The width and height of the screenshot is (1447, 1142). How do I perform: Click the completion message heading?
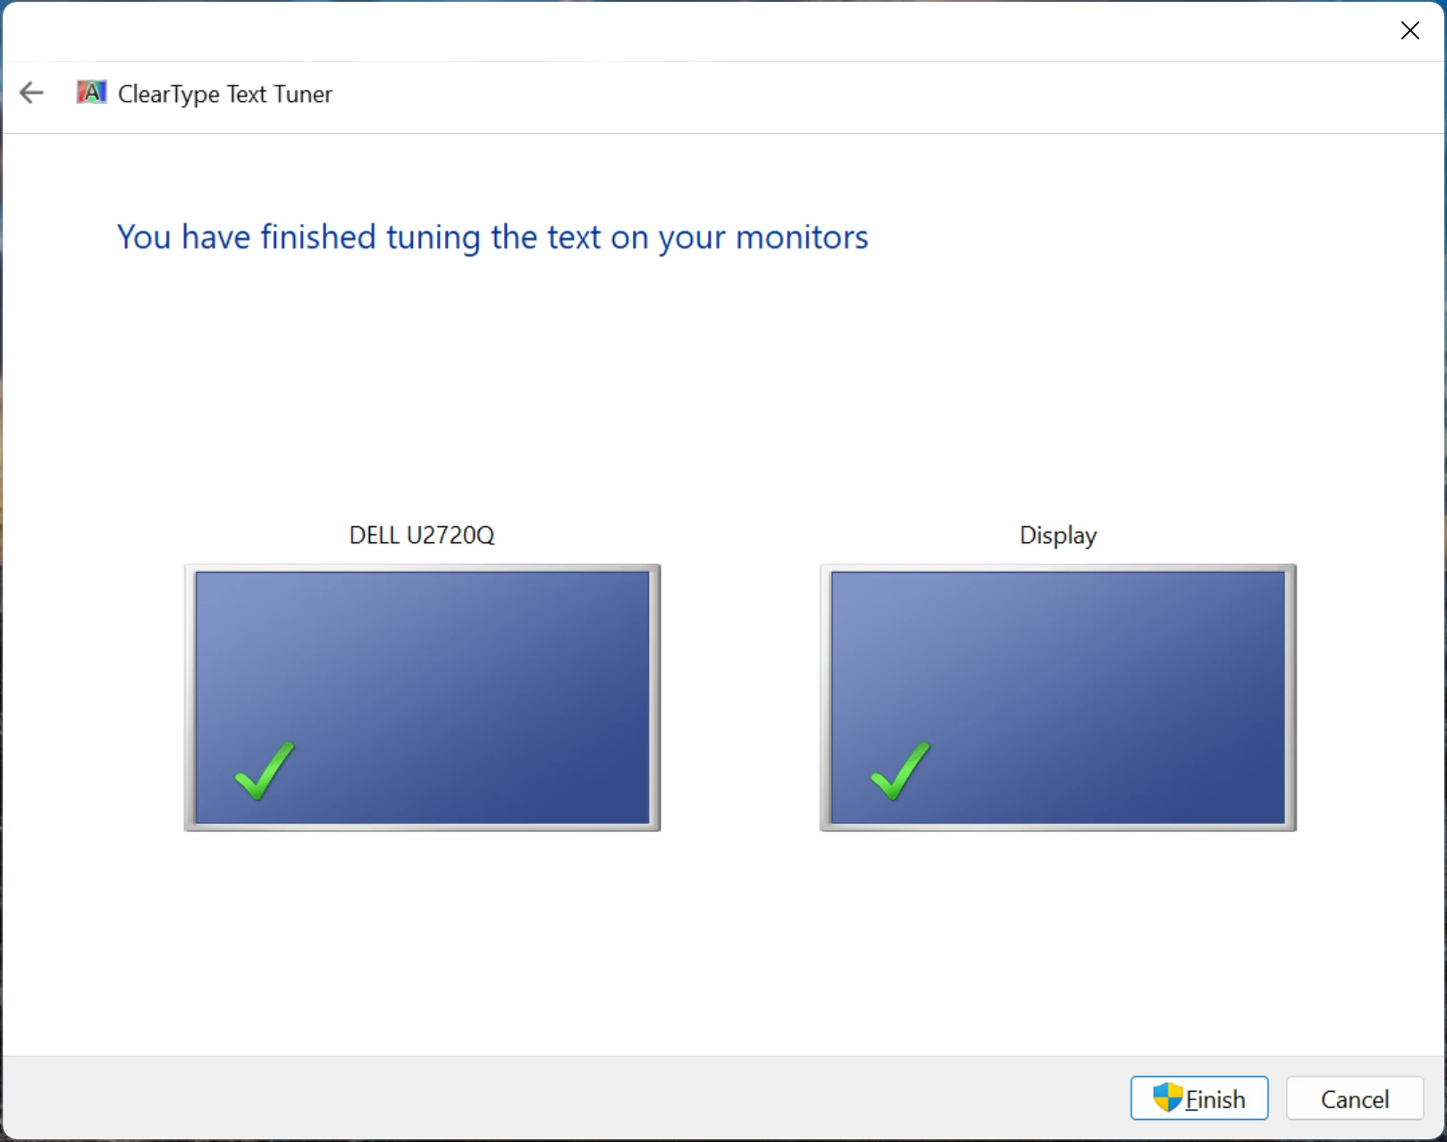tap(492, 237)
